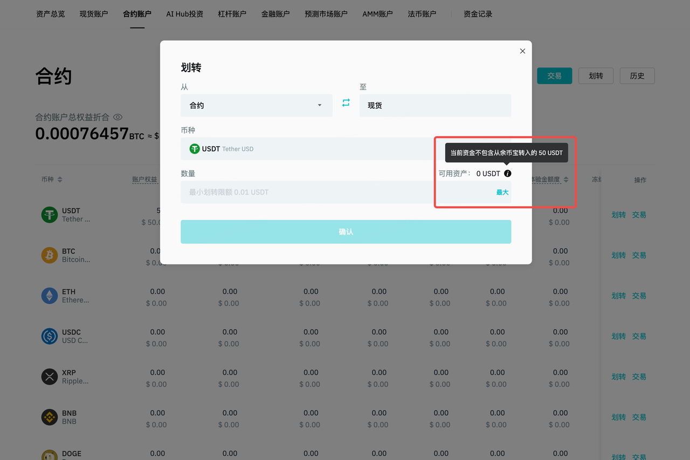Viewport: 690px width, 460px height.
Task: Click the 至 现货 destination field
Action: coord(435,106)
